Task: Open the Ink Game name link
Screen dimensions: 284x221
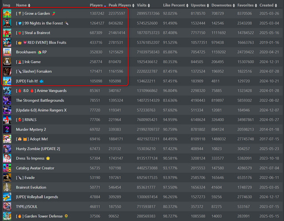Action: [28, 62]
